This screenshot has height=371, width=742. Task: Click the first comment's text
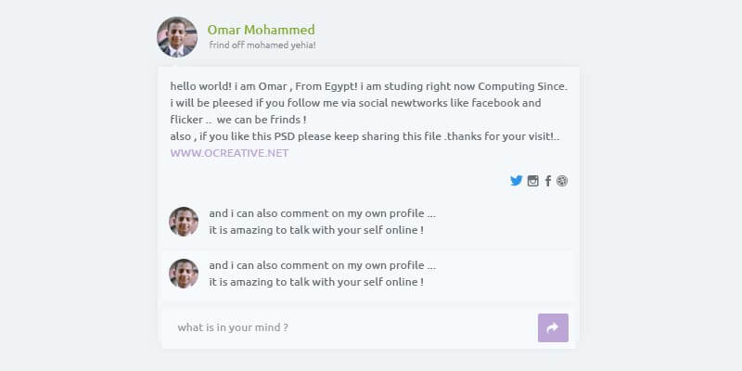click(x=322, y=212)
